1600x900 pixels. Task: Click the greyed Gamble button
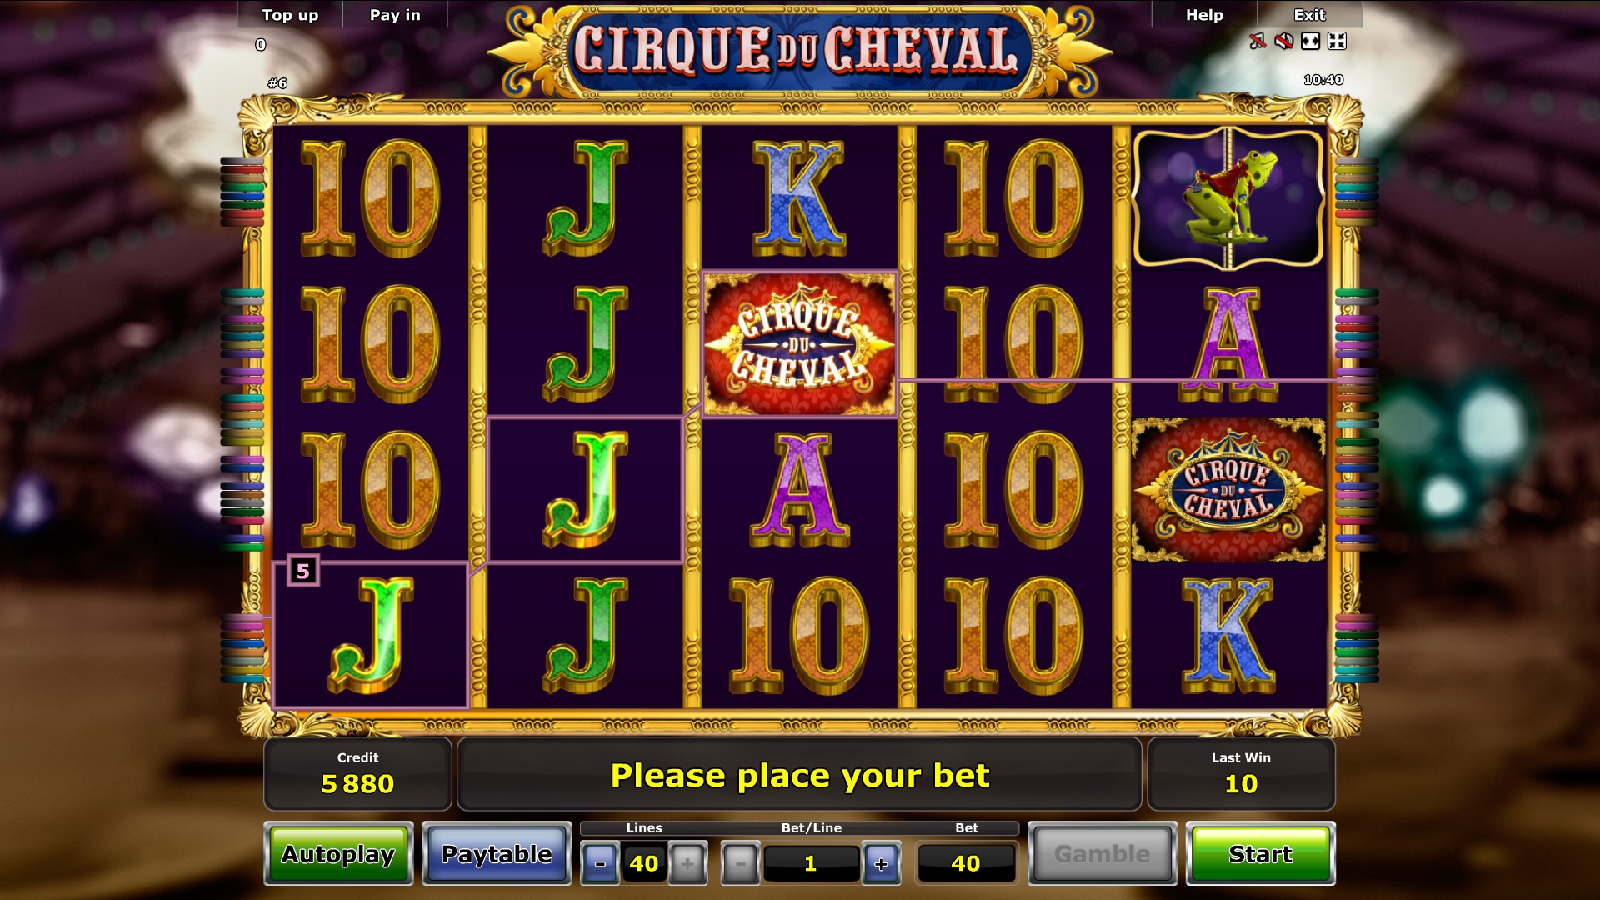point(1102,854)
